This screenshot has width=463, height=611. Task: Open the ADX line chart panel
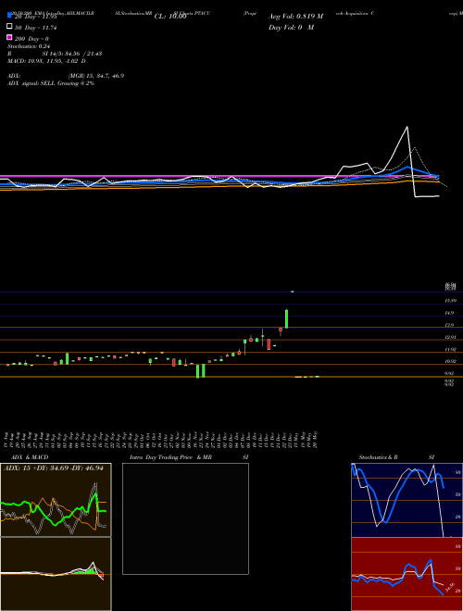(56, 500)
